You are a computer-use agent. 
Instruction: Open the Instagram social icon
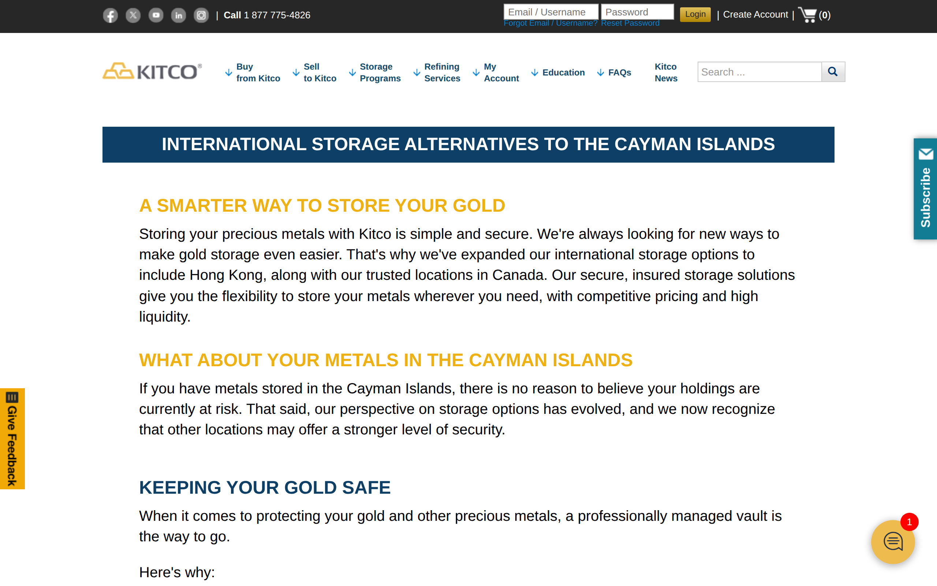201,15
